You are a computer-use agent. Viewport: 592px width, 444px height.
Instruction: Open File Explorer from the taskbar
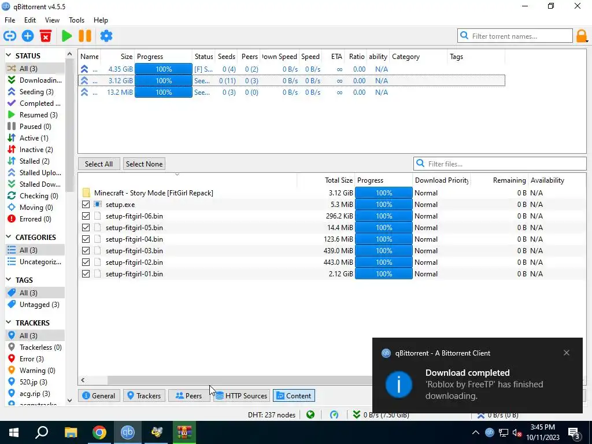(71, 432)
